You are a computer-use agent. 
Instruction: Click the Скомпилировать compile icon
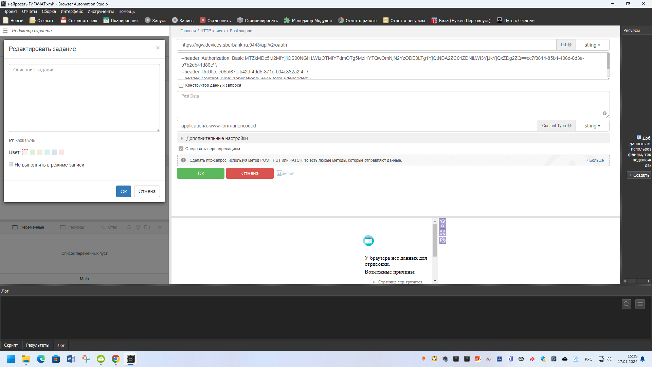pos(240,20)
